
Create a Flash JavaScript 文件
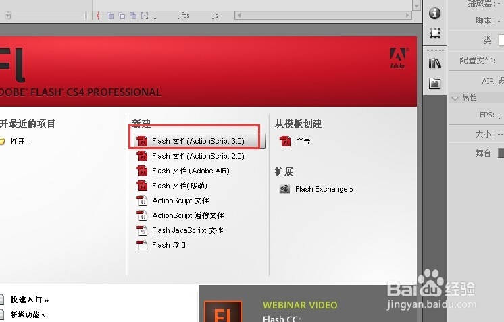pos(187,230)
